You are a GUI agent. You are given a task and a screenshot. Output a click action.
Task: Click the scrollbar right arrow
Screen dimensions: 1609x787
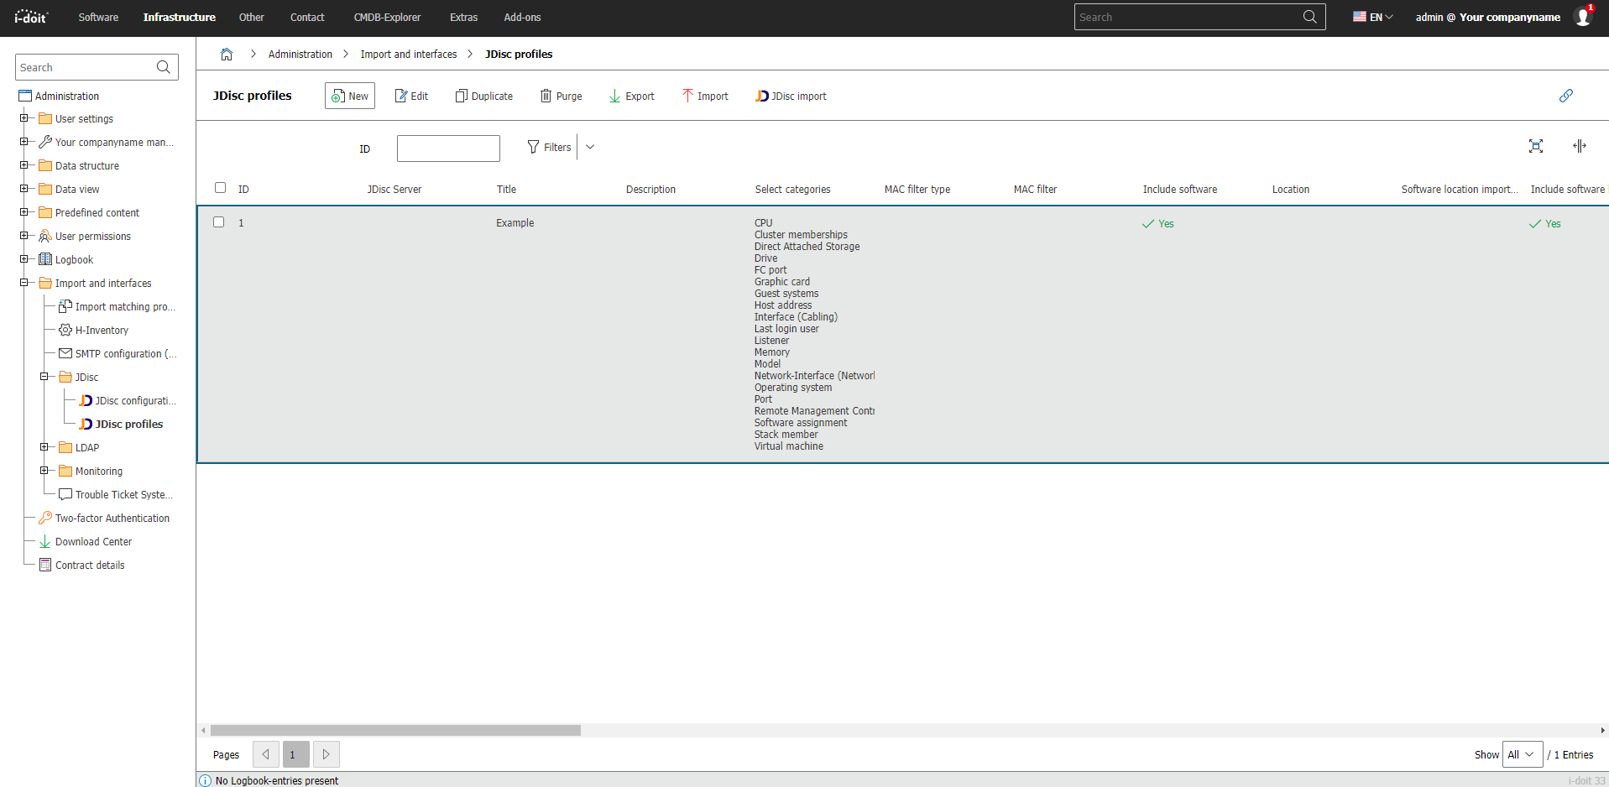tap(1602, 730)
